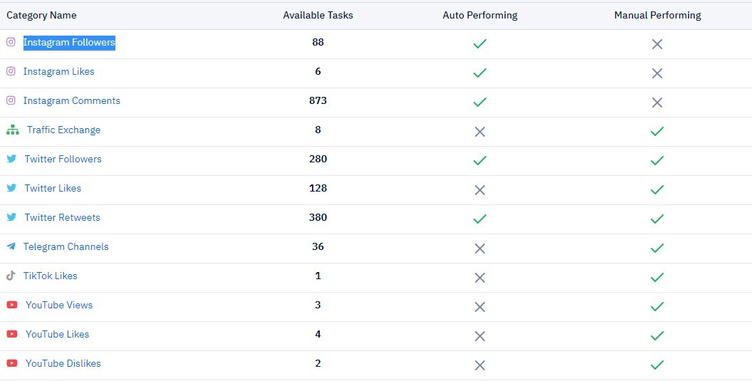Screen dimensions: 752x381
Task: Open the Instagram Likes category link
Action: point(59,71)
